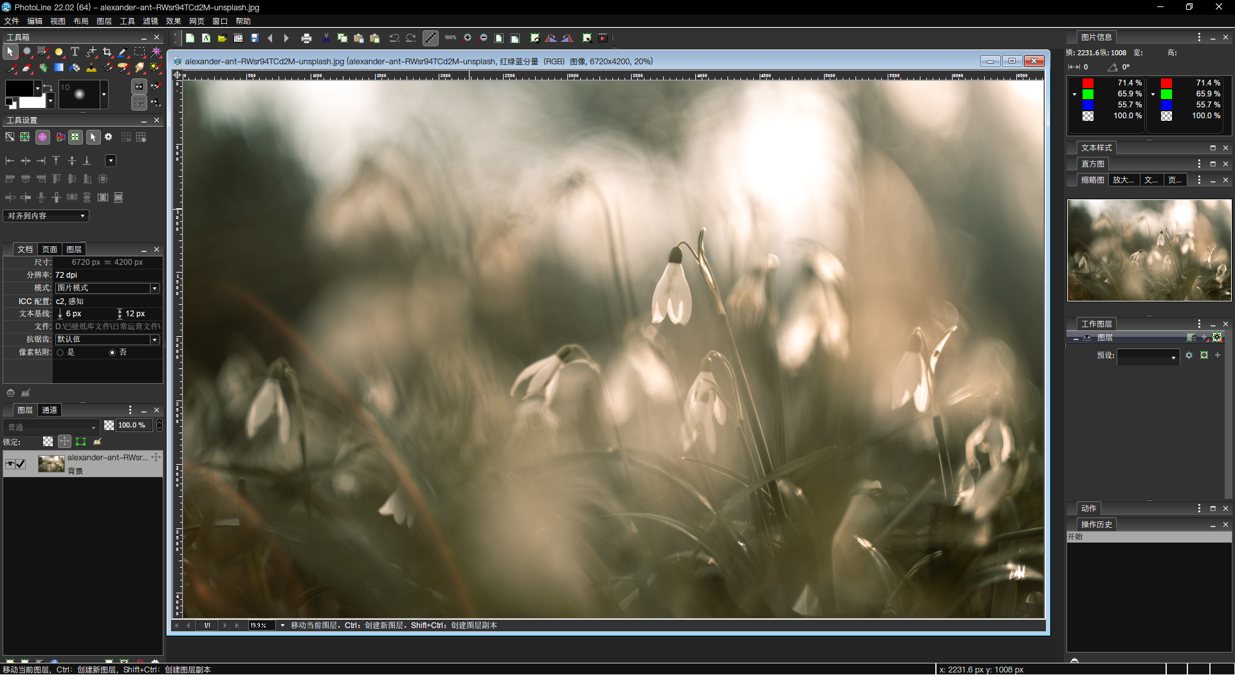The image size is (1235, 675).
Task: Click the scissors cut icon on the toolbar
Action: (326, 38)
